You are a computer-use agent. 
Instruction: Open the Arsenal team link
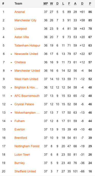tap(20, 12)
